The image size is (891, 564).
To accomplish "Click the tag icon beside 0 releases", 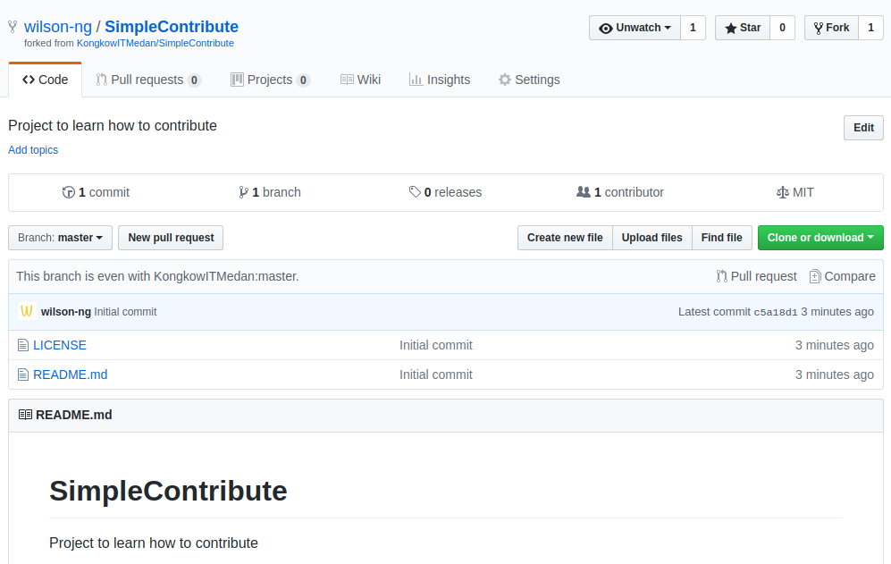I will 415,192.
